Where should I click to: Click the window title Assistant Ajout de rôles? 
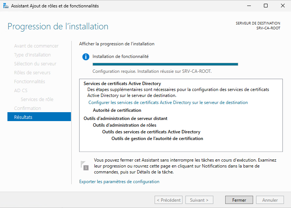tap(55, 6)
